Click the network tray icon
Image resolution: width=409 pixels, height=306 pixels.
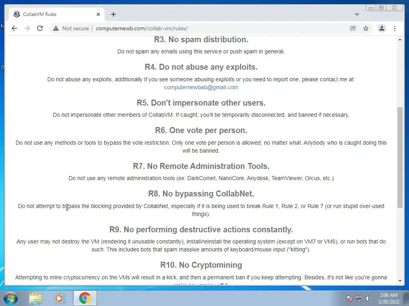[359, 298]
